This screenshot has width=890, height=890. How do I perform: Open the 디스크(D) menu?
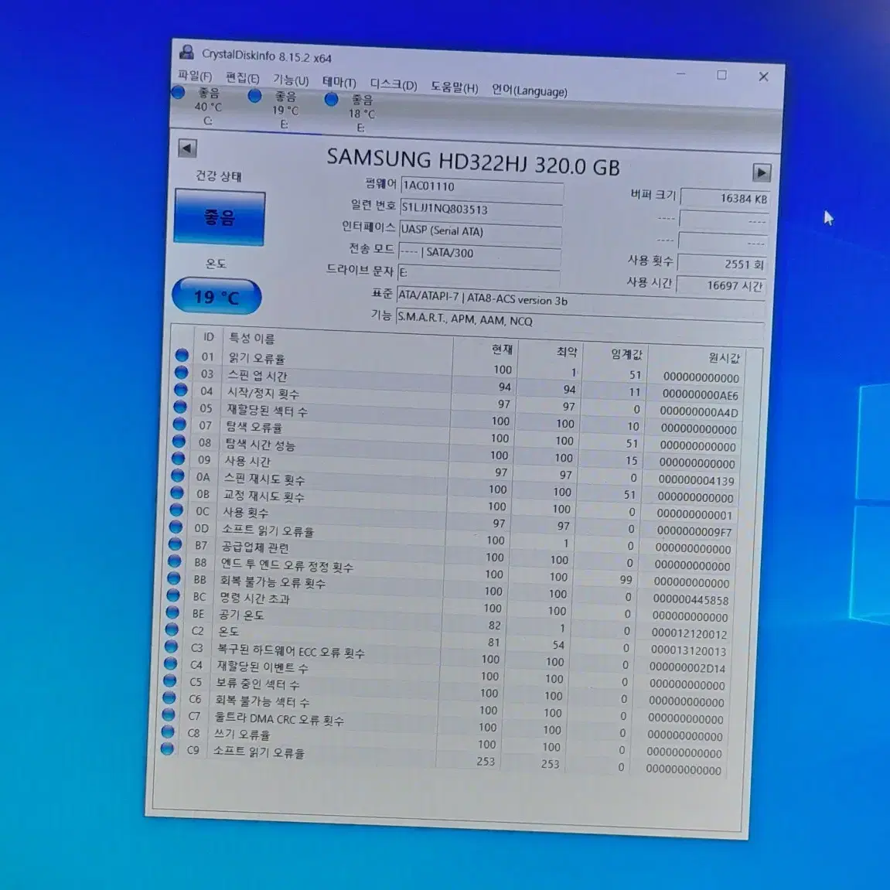[x=394, y=84]
